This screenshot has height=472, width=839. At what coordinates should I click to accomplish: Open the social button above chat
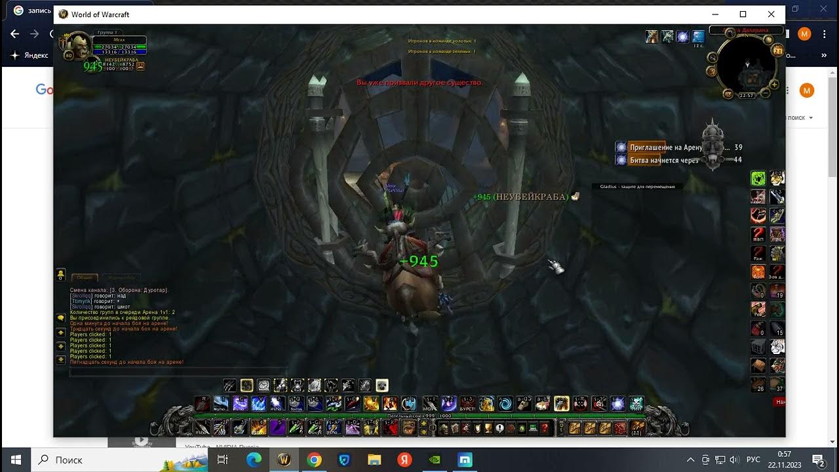60,274
